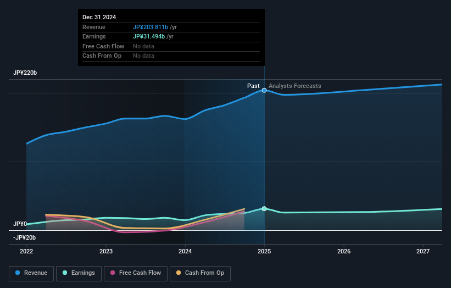
Task: Select the 2025 x-axis label
Action: click(264, 251)
